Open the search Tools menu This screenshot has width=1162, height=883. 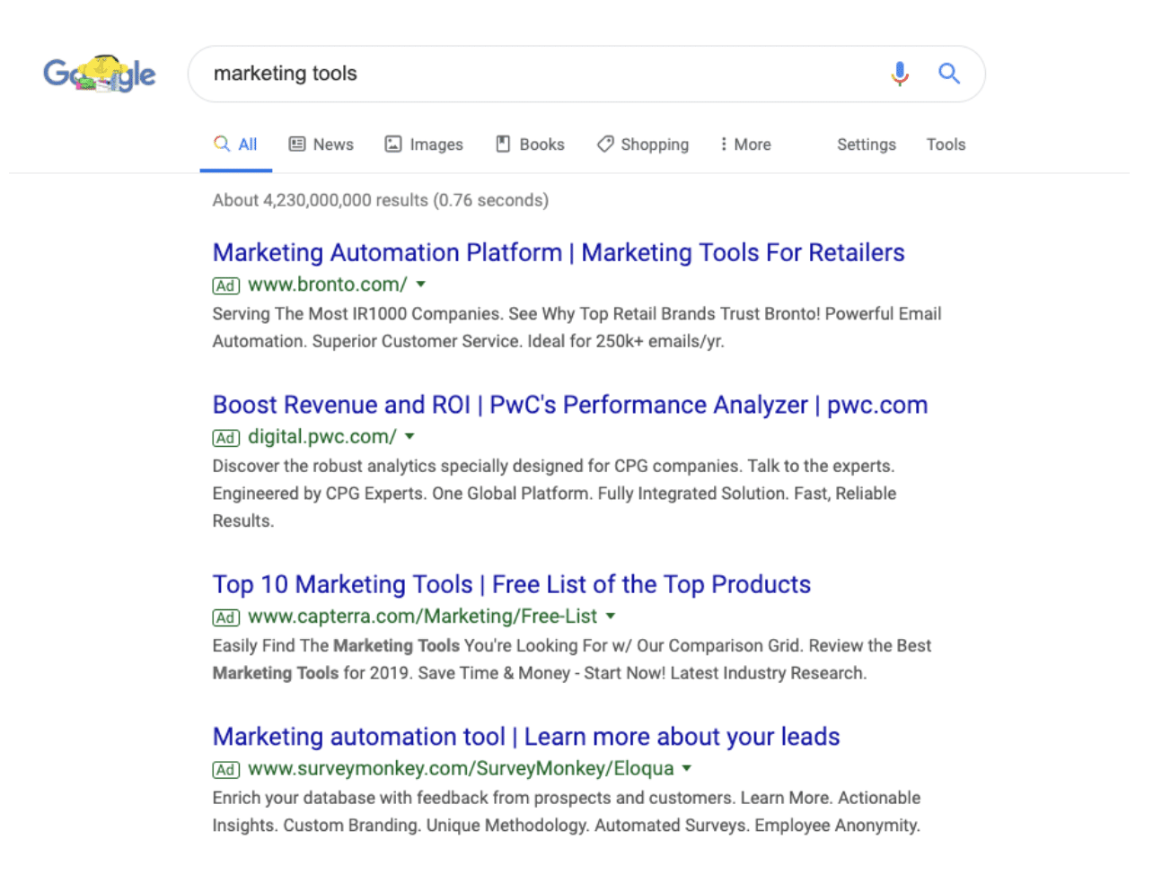click(946, 144)
